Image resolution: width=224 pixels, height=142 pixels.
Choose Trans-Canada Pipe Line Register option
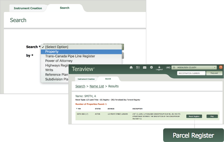[81, 56]
